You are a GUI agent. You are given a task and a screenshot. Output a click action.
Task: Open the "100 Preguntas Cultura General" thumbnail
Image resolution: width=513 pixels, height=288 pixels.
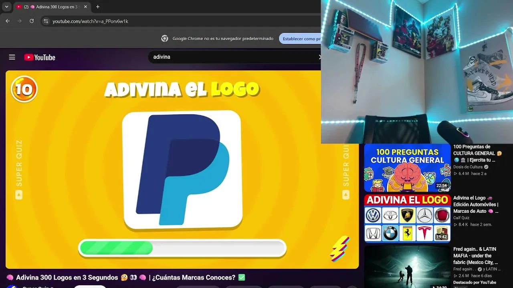coord(407,168)
